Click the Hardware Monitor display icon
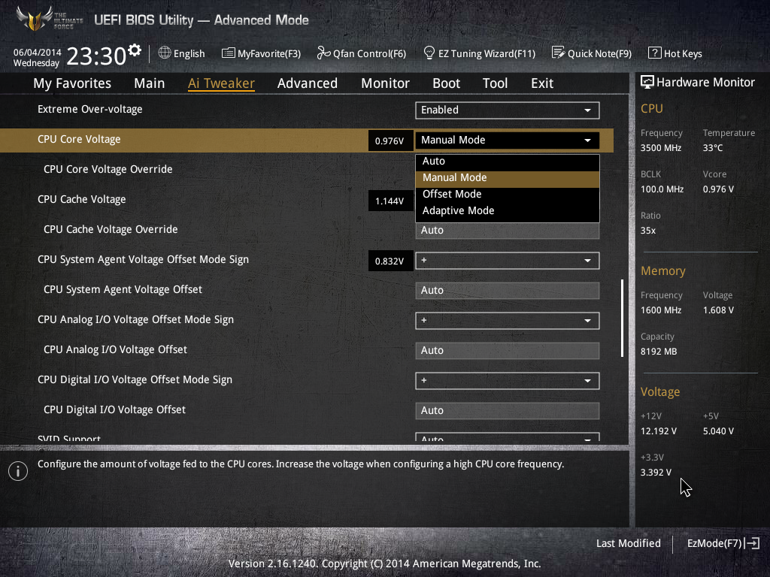 (647, 82)
